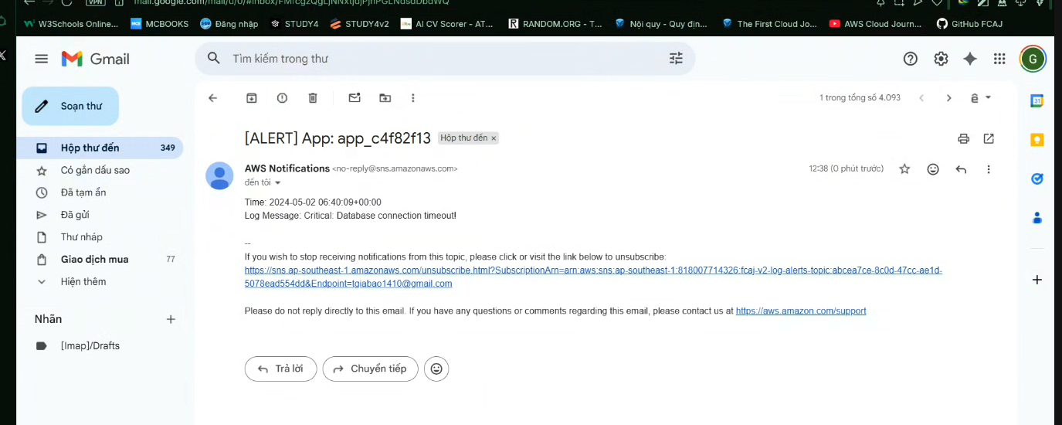
Task: Open the Contacts side panel
Action: click(1037, 218)
